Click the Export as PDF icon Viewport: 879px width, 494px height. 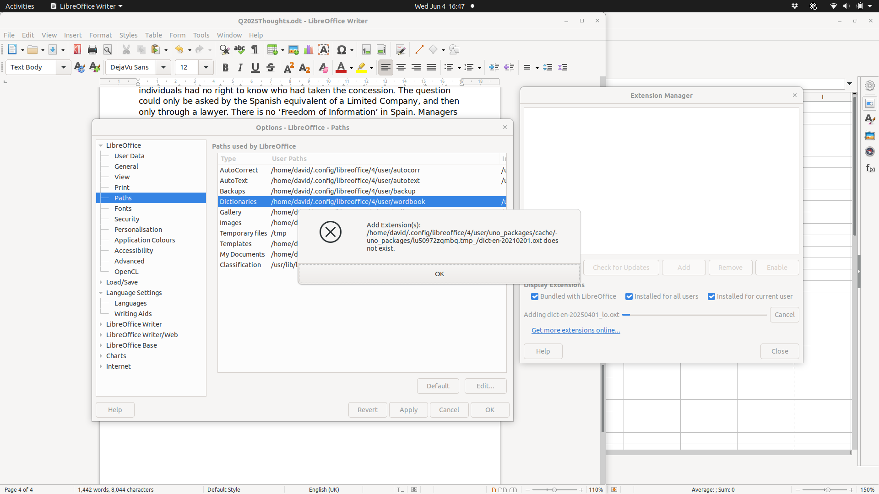[77, 49]
